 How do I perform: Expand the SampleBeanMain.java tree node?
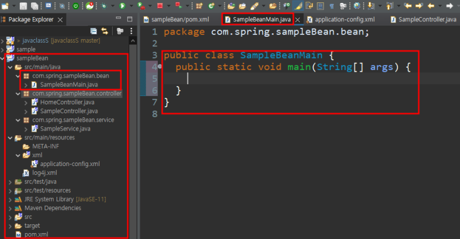(x=26, y=85)
